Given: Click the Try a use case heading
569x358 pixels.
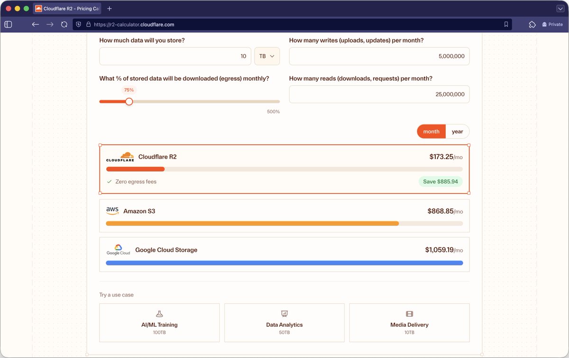Looking at the screenshot, I should [x=117, y=295].
